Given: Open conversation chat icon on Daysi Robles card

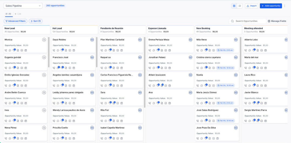Looking at the screenshot, I should (58, 50).
